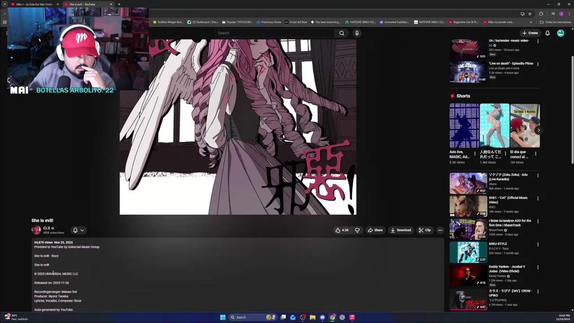Open options menu for SHE1 'CAT' video
The height and width of the screenshot is (323, 574).
tap(538, 198)
